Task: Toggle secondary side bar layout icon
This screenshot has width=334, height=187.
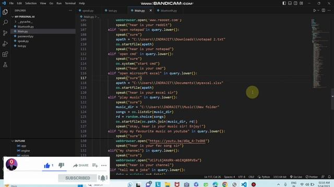Action: point(295,3)
